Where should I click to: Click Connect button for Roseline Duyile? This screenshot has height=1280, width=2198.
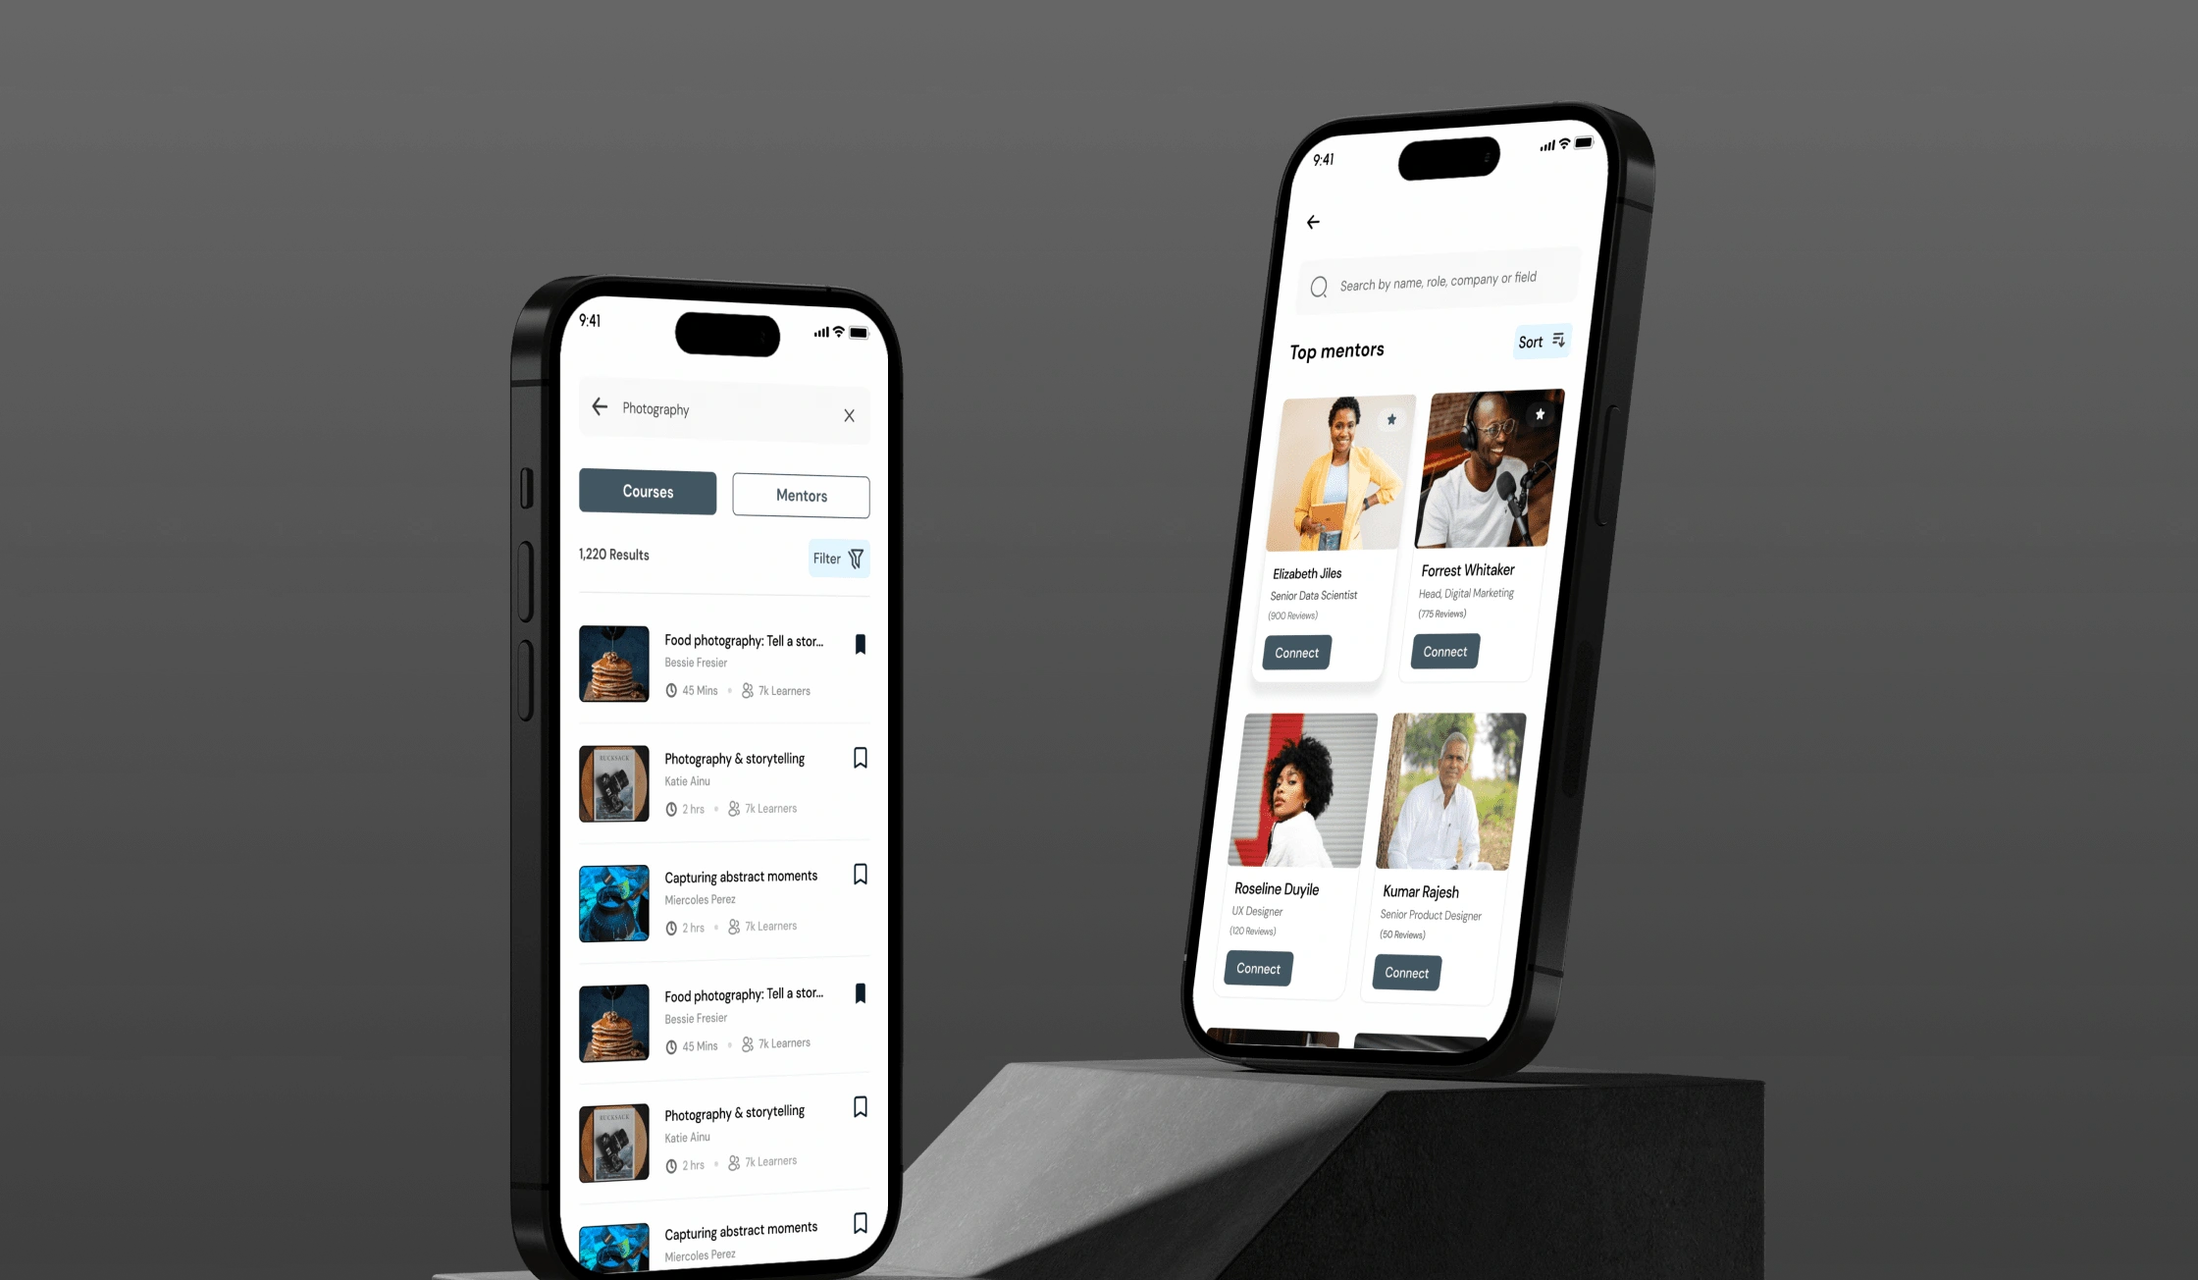click(x=1257, y=969)
